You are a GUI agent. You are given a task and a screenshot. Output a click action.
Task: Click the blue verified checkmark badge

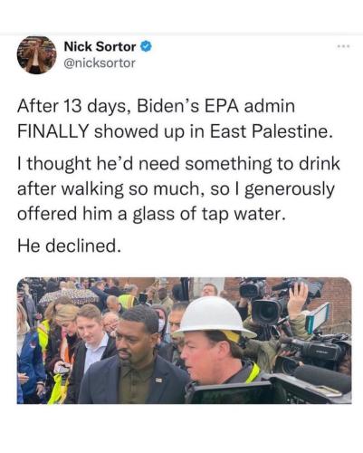point(146,47)
